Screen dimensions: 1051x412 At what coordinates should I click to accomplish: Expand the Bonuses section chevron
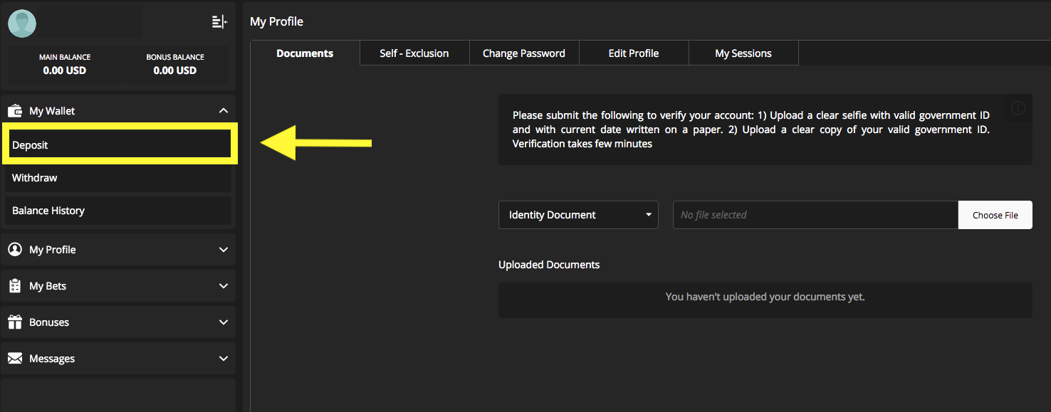coord(224,322)
